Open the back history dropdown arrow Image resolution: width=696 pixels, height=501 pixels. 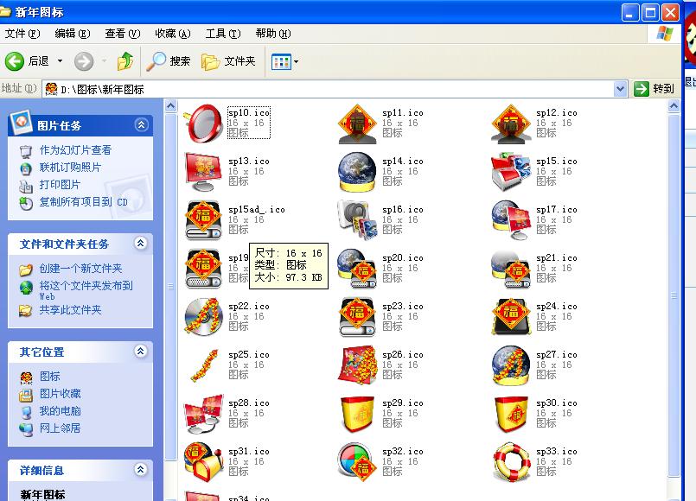coord(60,61)
